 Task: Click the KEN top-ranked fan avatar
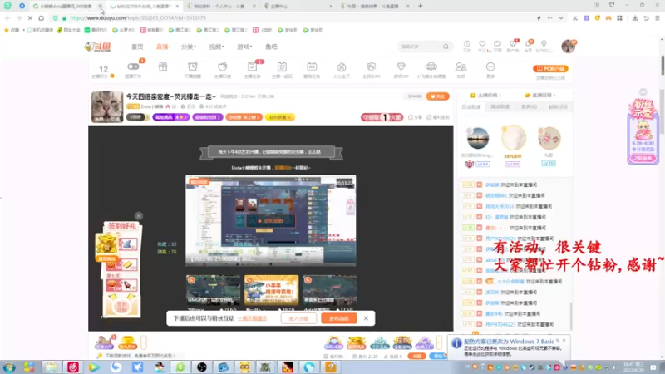click(514, 138)
